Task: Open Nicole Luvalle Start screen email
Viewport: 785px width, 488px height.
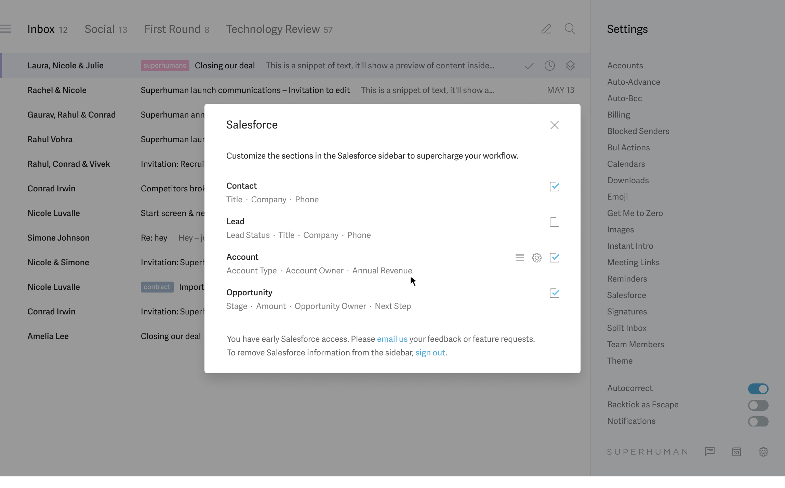Action: (x=103, y=213)
